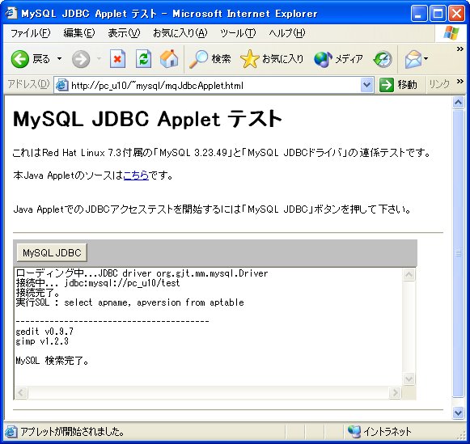This screenshot has height=444, width=470.
Task: Open the ファイル(F) menu
Action: pyautogui.click(x=30, y=33)
